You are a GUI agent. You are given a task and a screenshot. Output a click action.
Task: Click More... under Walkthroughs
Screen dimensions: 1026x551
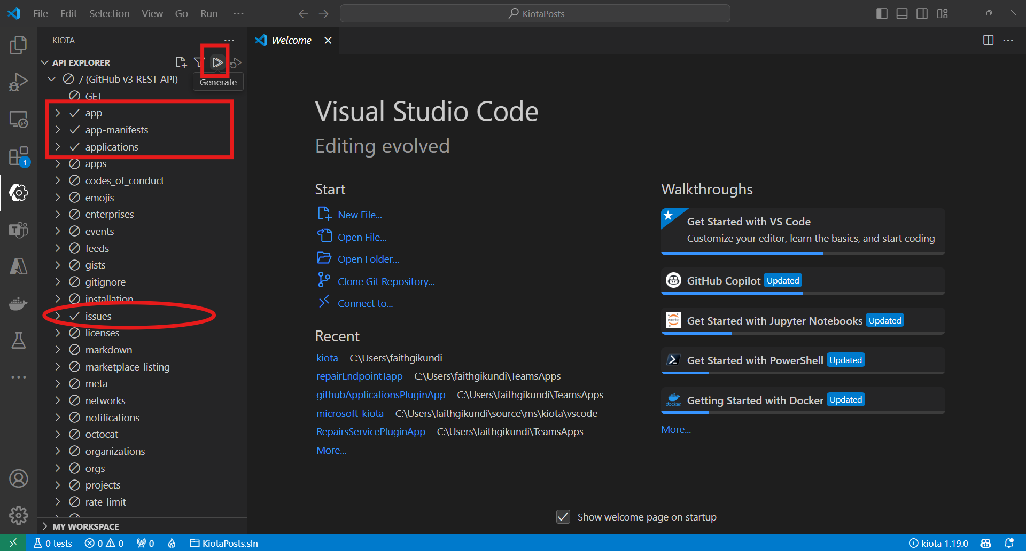(x=676, y=429)
